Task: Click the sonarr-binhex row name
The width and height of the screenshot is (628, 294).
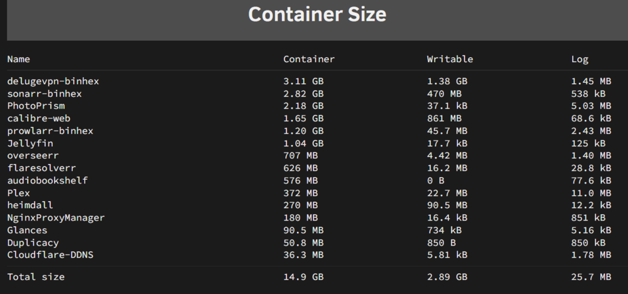Action: 45,94
